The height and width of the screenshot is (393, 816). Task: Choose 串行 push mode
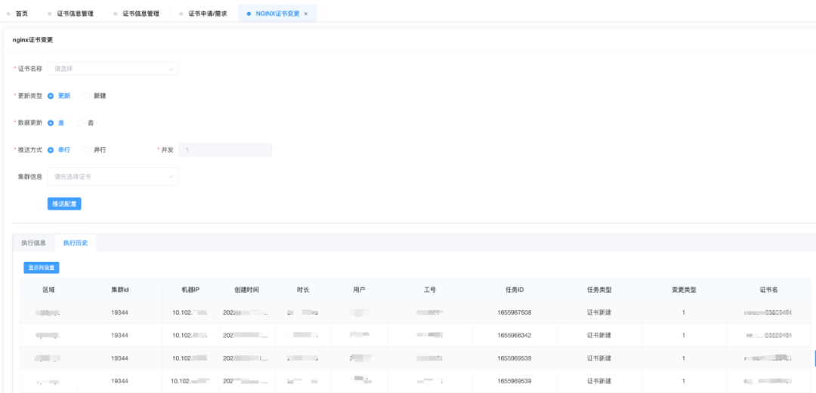click(x=51, y=149)
